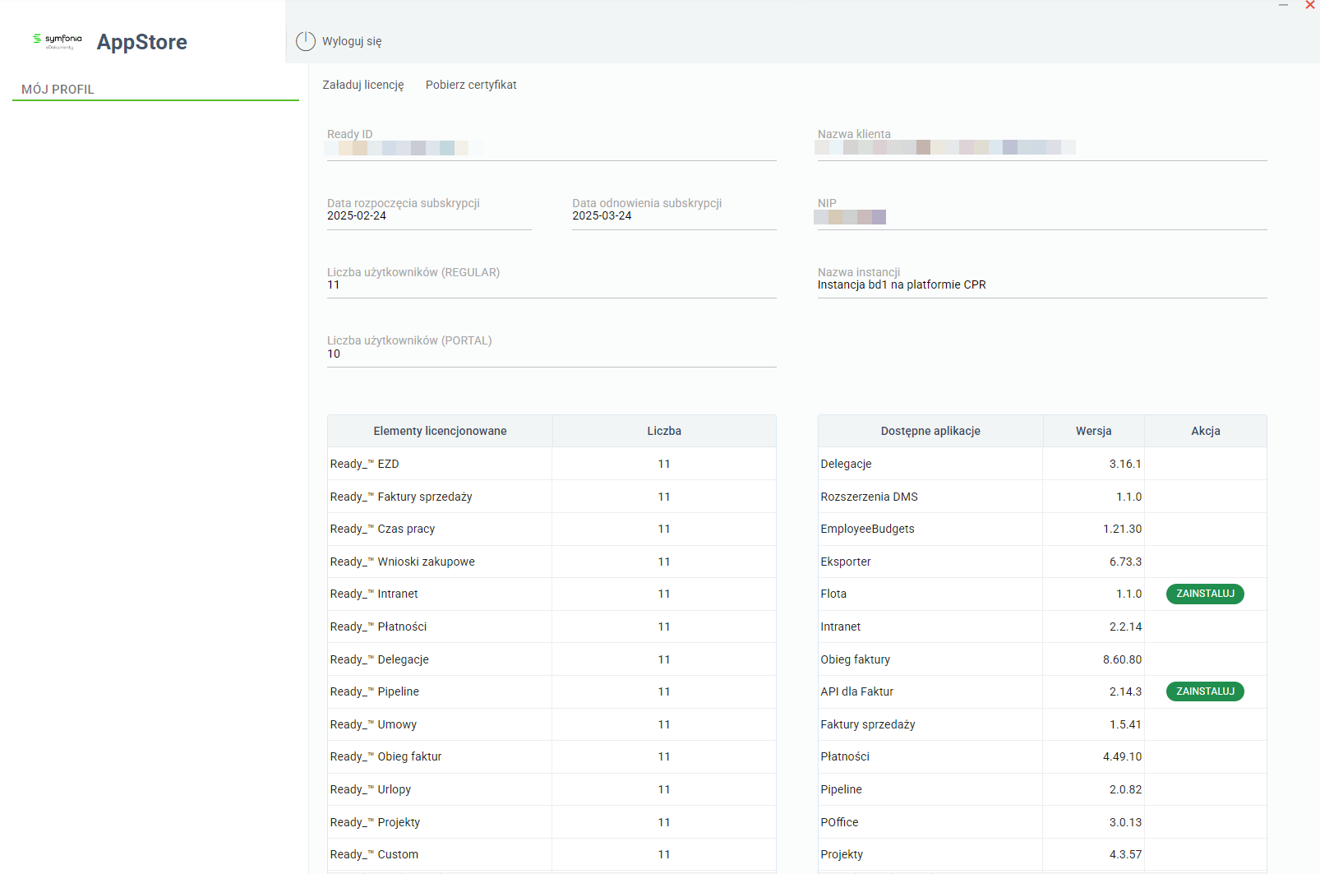
Task: Click version 6.73.3 of Eksporter
Action: 1125,562
